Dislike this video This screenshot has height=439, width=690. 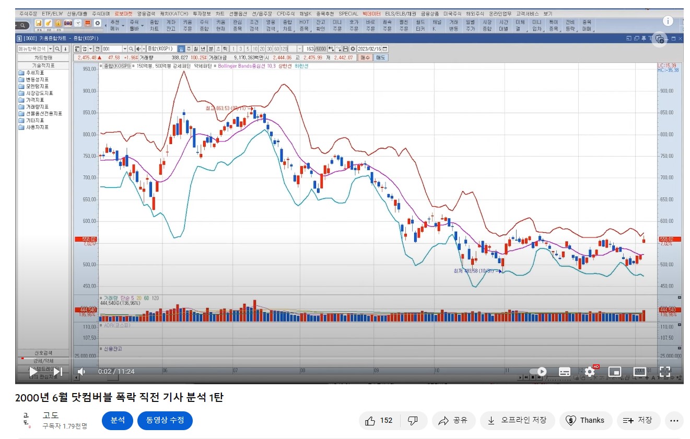click(413, 420)
